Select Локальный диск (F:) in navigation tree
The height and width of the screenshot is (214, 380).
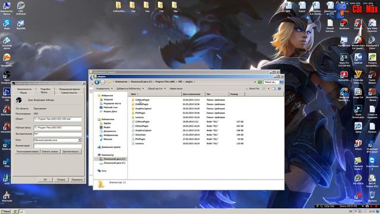click(x=112, y=163)
